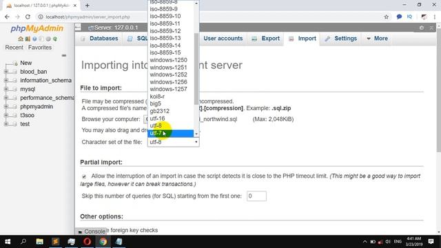The height and width of the screenshot is (248, 441).
Task: Reload navigation panel green refresh icon
Action: point(55,39)
